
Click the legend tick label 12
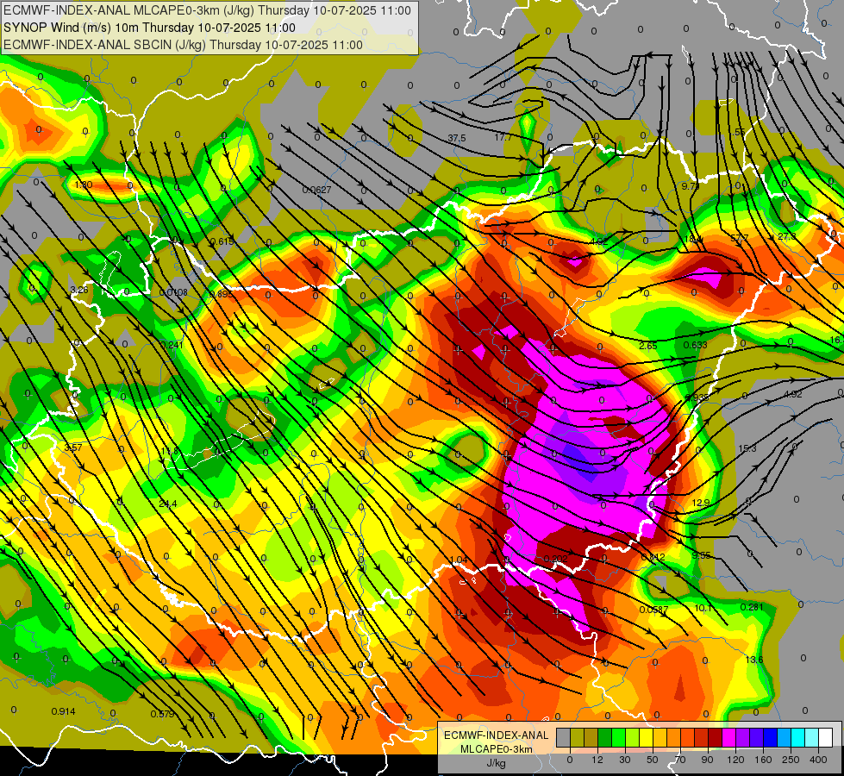point(597,760)
